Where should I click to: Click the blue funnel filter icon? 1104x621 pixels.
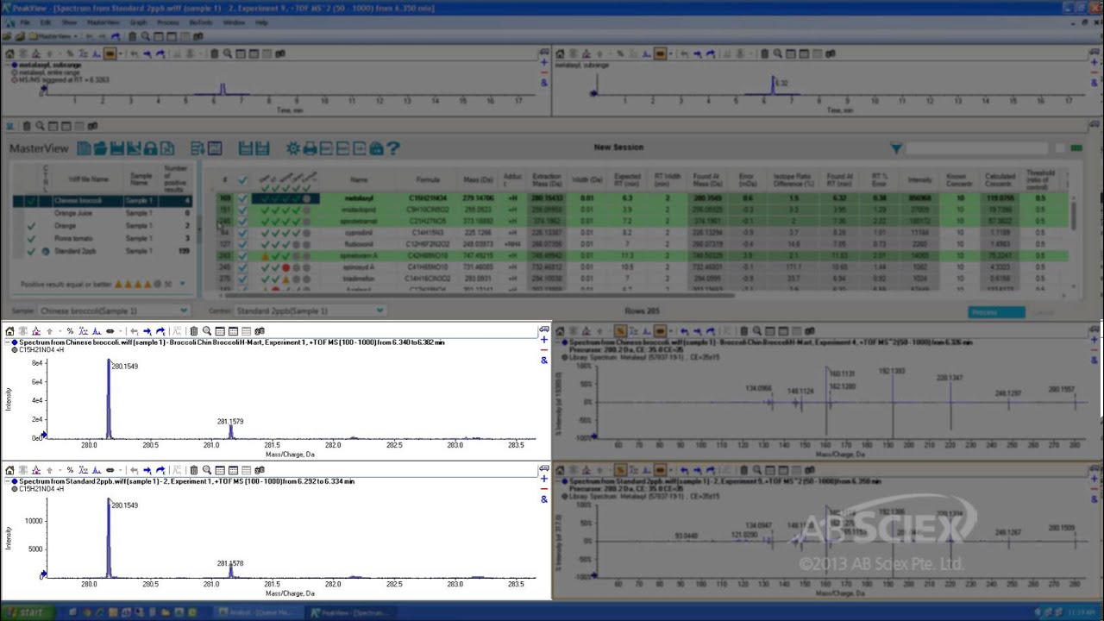[896, 148]
